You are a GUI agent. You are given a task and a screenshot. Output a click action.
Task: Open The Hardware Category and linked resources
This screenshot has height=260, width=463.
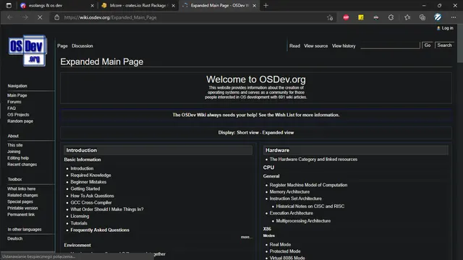[313, 160]
